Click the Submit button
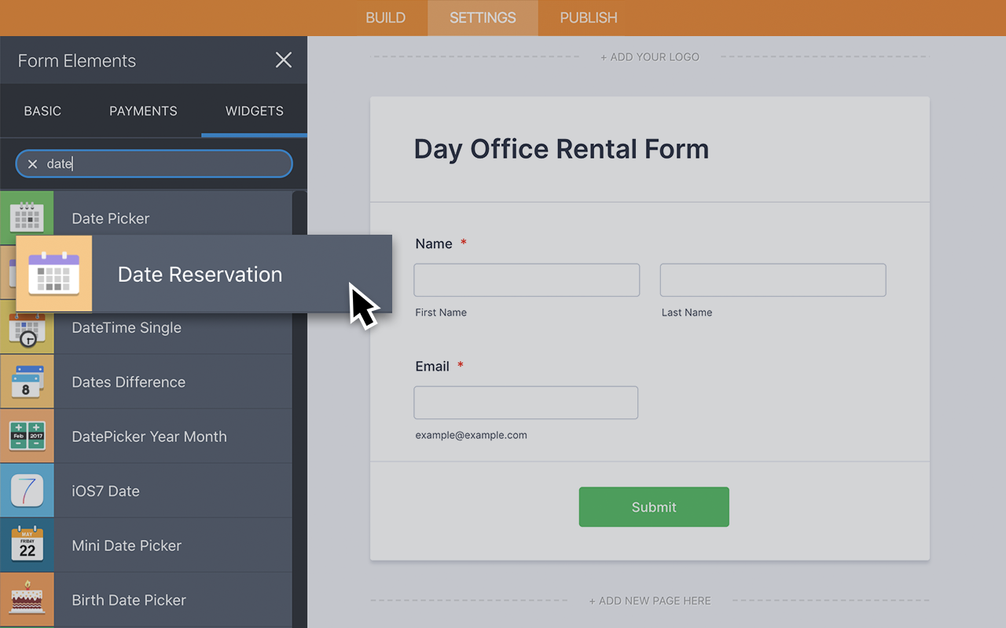 pyautogui.click(x=653, y=506)
